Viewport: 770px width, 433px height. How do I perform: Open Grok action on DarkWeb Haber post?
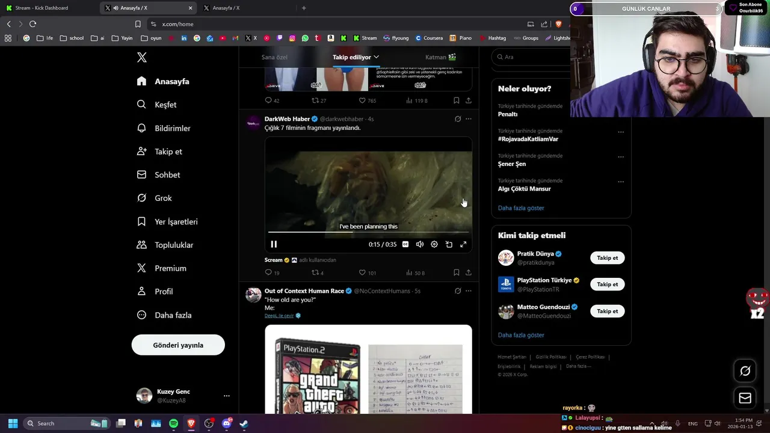click(x=458, y=119)
